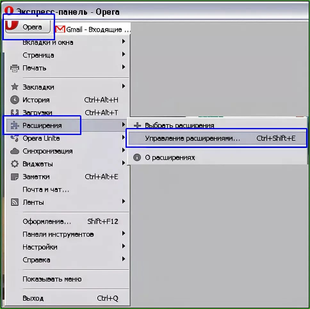Click the clock icon for История
The height and width of the screenshot is (309, 310).
pyautogui.click(x=15, y=100)
